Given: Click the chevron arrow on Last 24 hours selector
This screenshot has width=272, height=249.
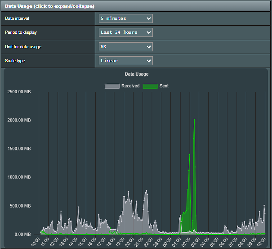Looking at the screenshot, I should 149,32.
